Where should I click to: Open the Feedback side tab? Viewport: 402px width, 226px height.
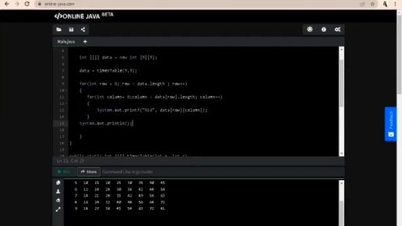point(391,124)
